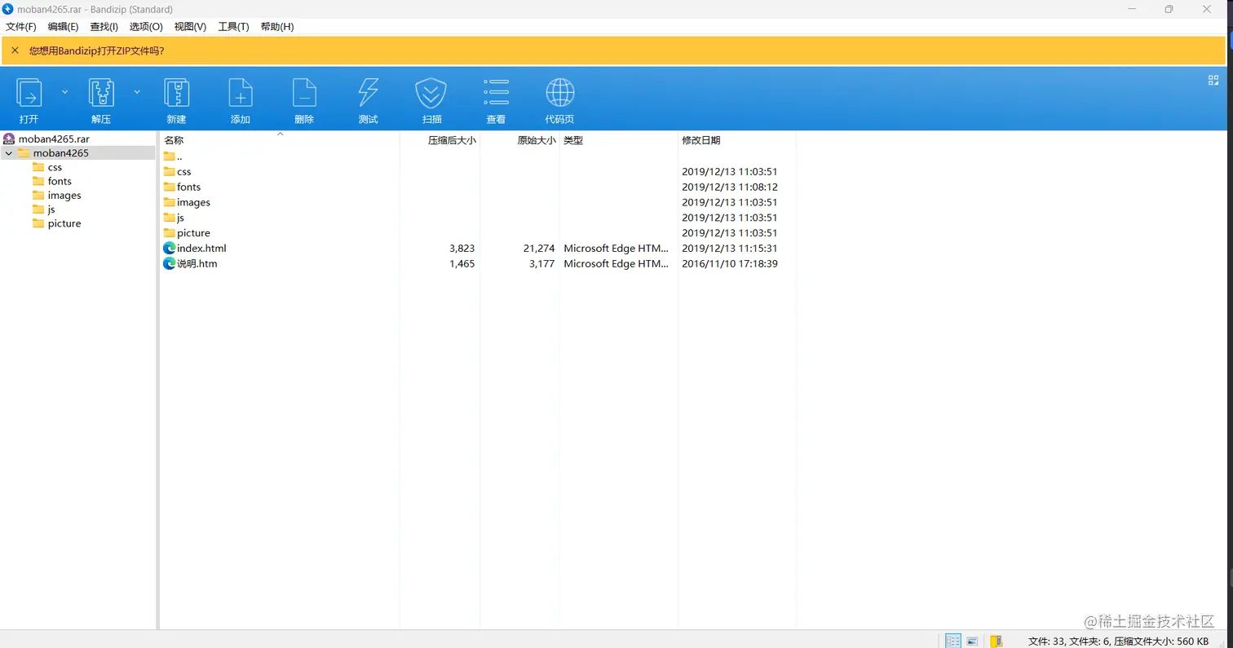Click the status bar text 文件: 33, 文件夹: 6
The image size is (1233, 648).
(1069, 641)
